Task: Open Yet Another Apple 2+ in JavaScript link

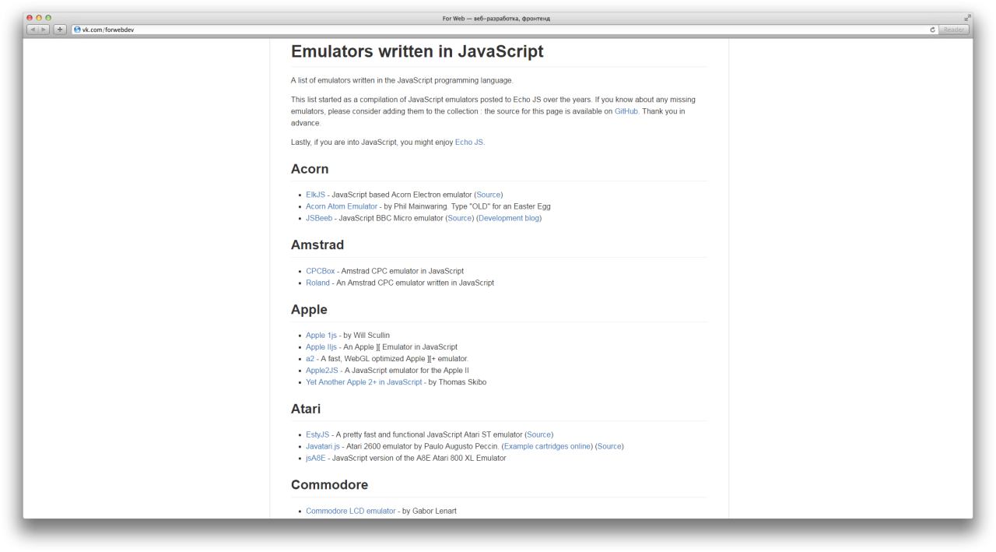Action: [x=364, y=382]
